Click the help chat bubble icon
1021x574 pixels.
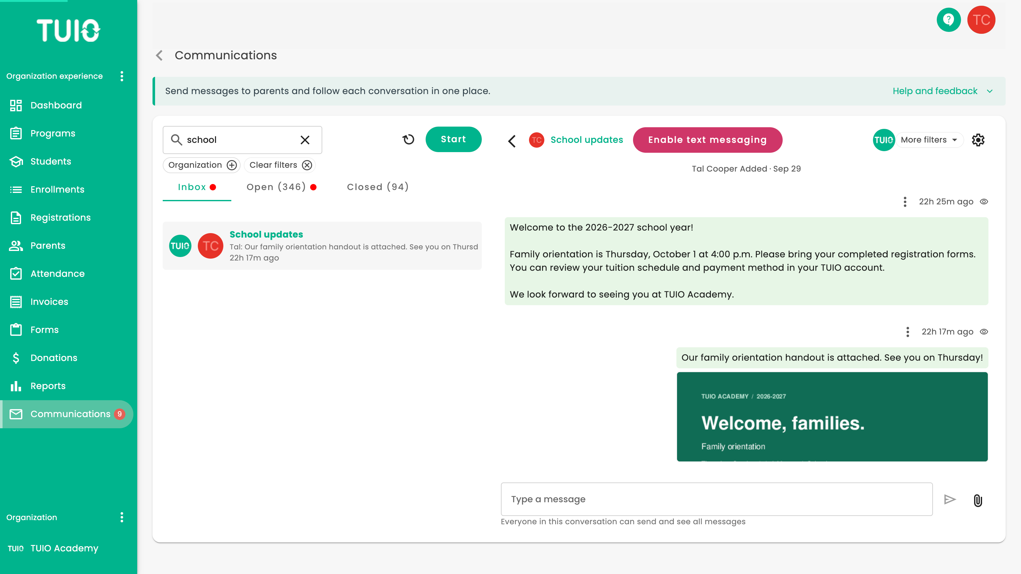pyautogui.click(x=949, y=20)
